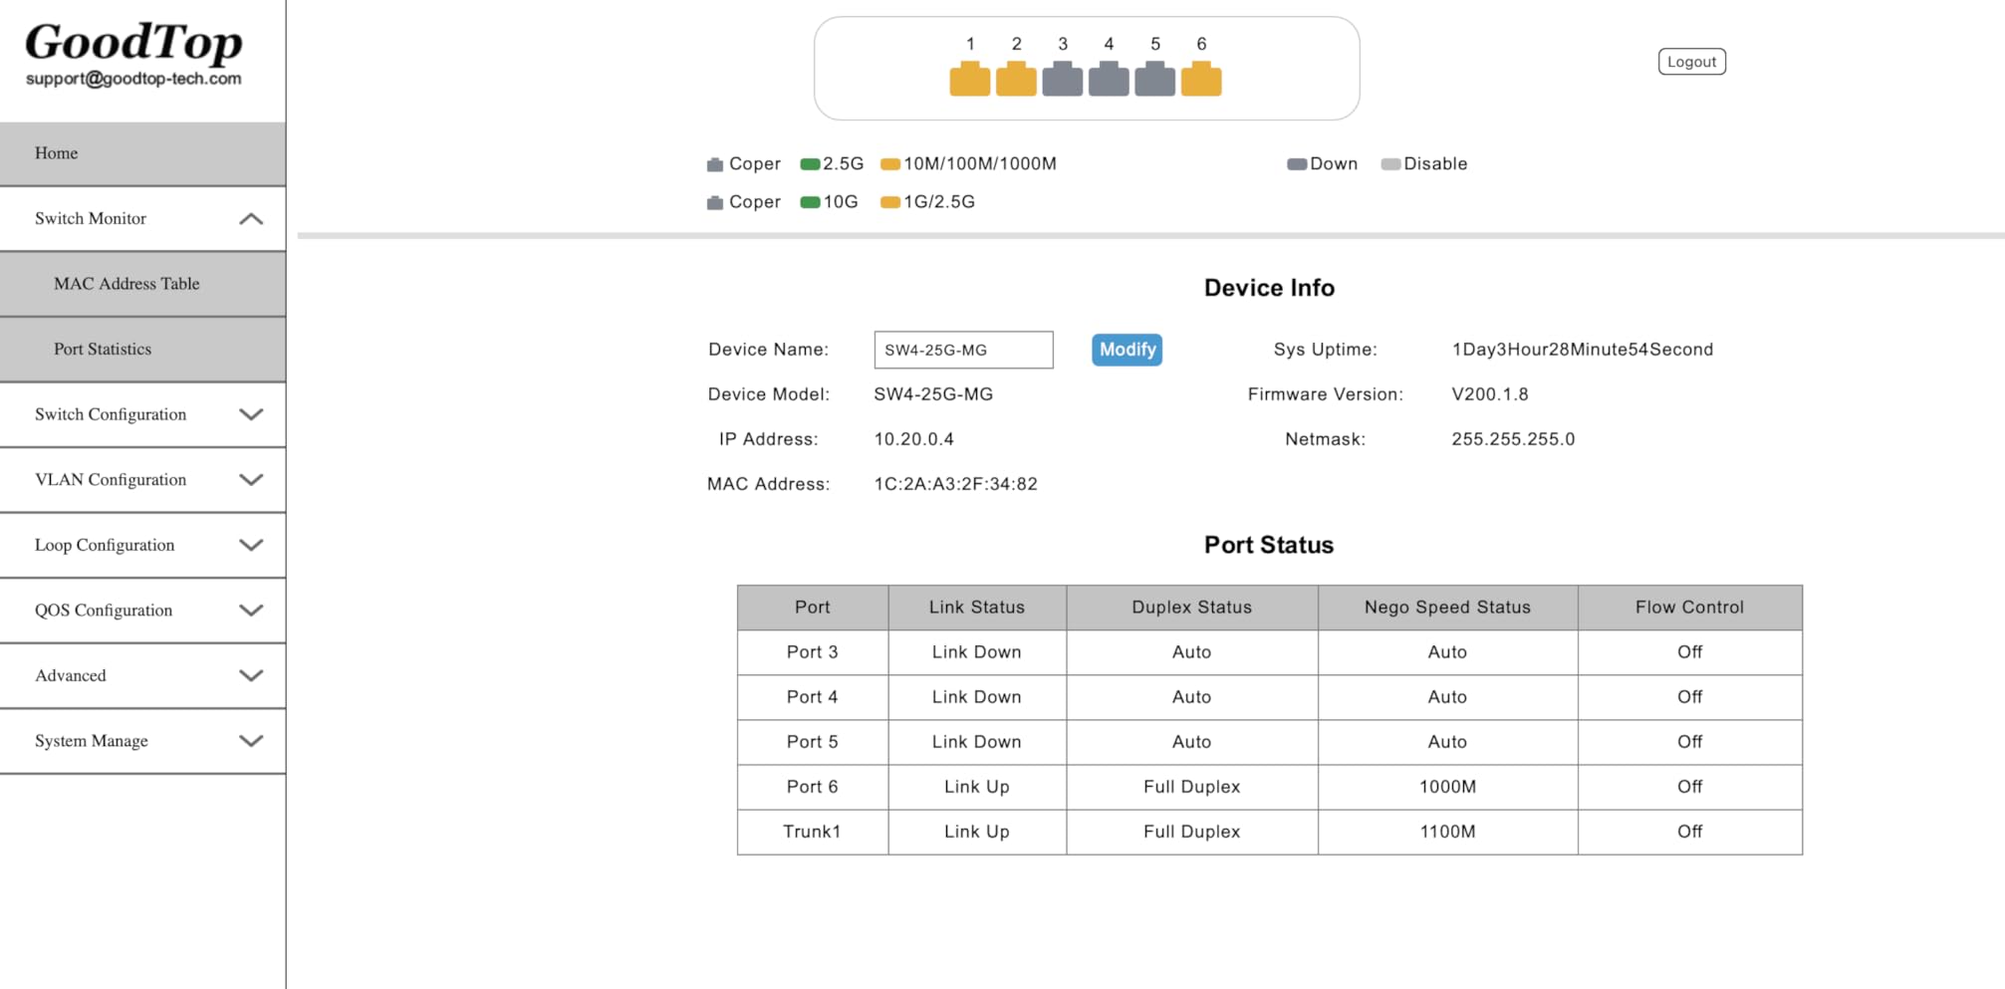Viewport: 2005px width, 989px height.
Task: Expand the Loop Configuration chevron
Action: pos(251,546)
